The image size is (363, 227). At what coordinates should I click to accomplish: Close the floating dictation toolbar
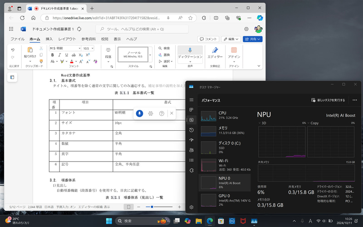point(172,113)
